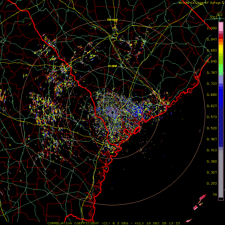This screenshot has width=225, height=225.
Task: Click the DCC label above the color scale
Action: pos(219,15)
